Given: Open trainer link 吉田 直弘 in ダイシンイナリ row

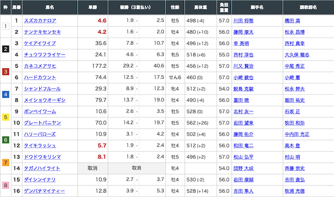Looking at the screenshot, I should tap(294, 180).
